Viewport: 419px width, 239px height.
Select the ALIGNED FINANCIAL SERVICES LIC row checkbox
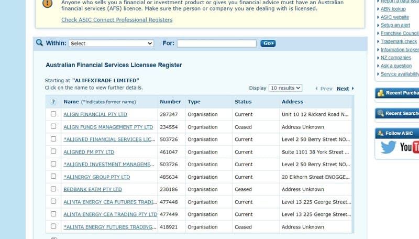pyautogui.click(x=53, y=139)
